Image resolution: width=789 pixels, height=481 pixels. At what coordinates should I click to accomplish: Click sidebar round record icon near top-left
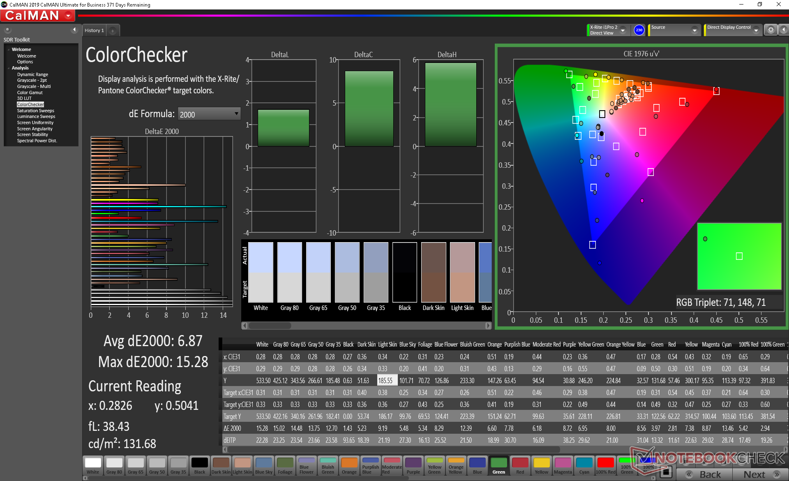[7, 30]
